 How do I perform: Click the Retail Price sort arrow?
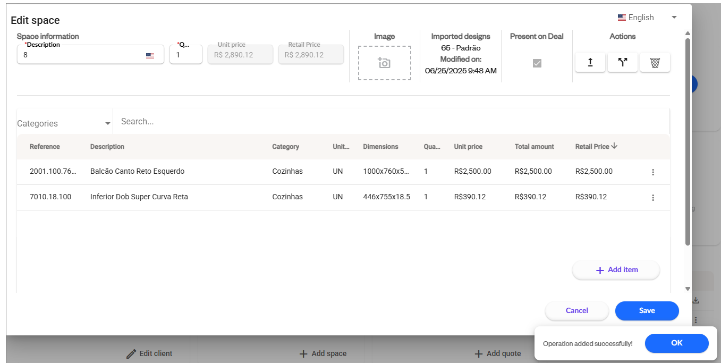pyautogui.click(x=614, y=146)
